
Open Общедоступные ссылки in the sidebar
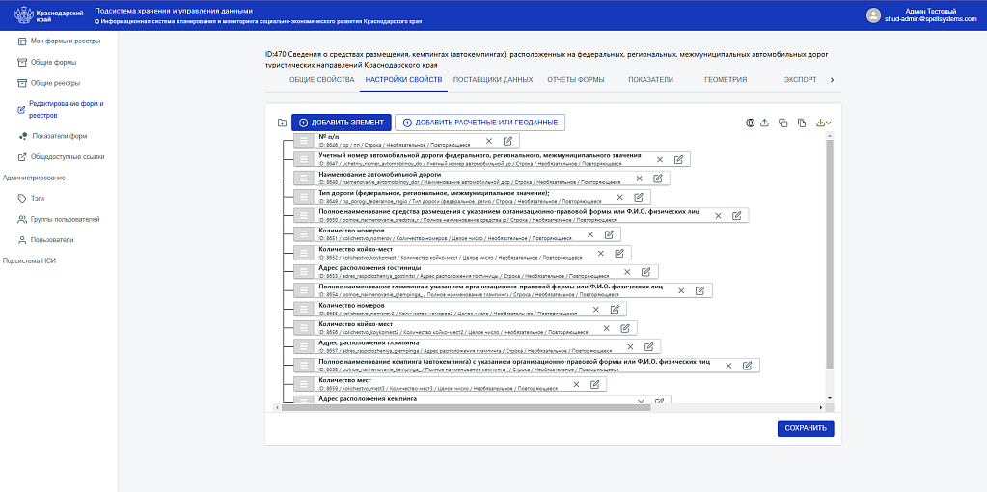tap(67, 156)
